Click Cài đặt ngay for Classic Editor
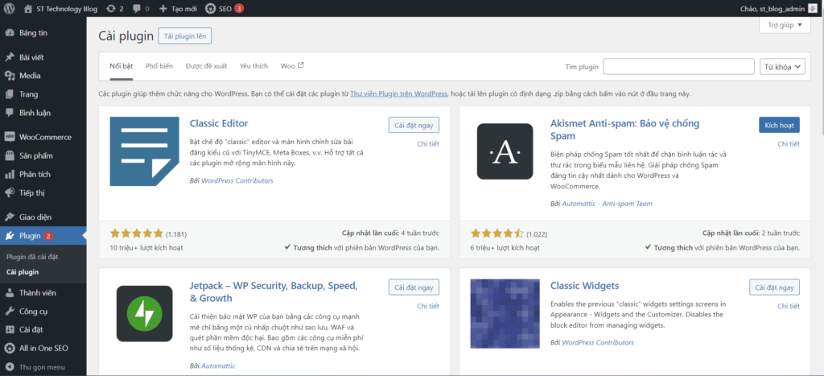This screenshot has height=376, width=824. click(413, 125)
